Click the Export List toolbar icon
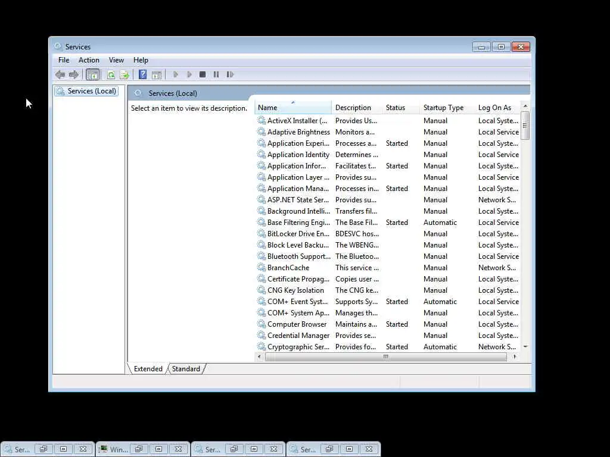This screenshot has height=457, width=610. [x=125, y=74]
